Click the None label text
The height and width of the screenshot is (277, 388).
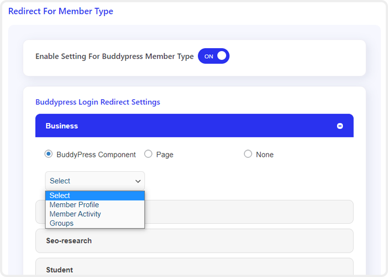pyautogui.click(x=265, y=155)
